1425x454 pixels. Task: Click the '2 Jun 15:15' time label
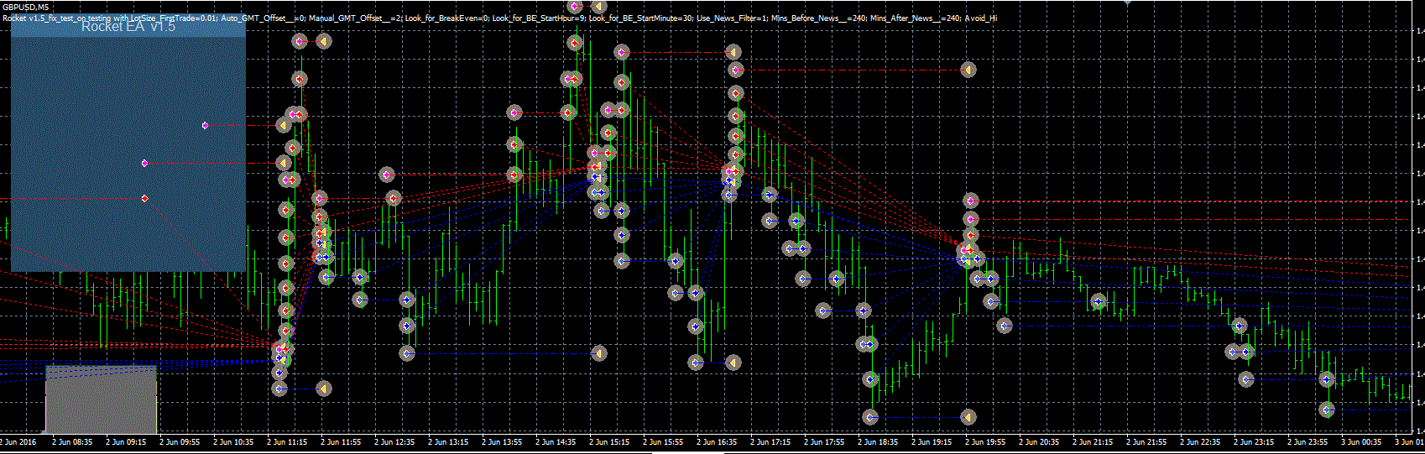[609, 441]
